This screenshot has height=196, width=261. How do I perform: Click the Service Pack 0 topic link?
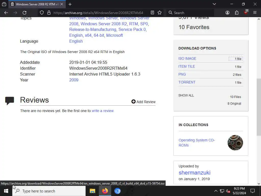coord(132,30)
